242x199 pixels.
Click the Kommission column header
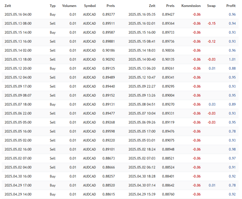(191, 6)
